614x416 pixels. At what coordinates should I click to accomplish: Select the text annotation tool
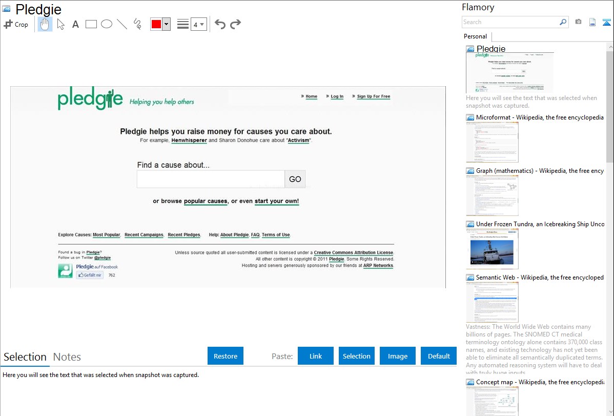75,24
